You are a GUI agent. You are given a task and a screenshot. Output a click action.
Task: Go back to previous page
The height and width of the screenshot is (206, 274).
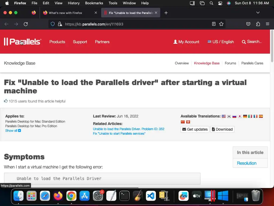click(x=6, y=24)
